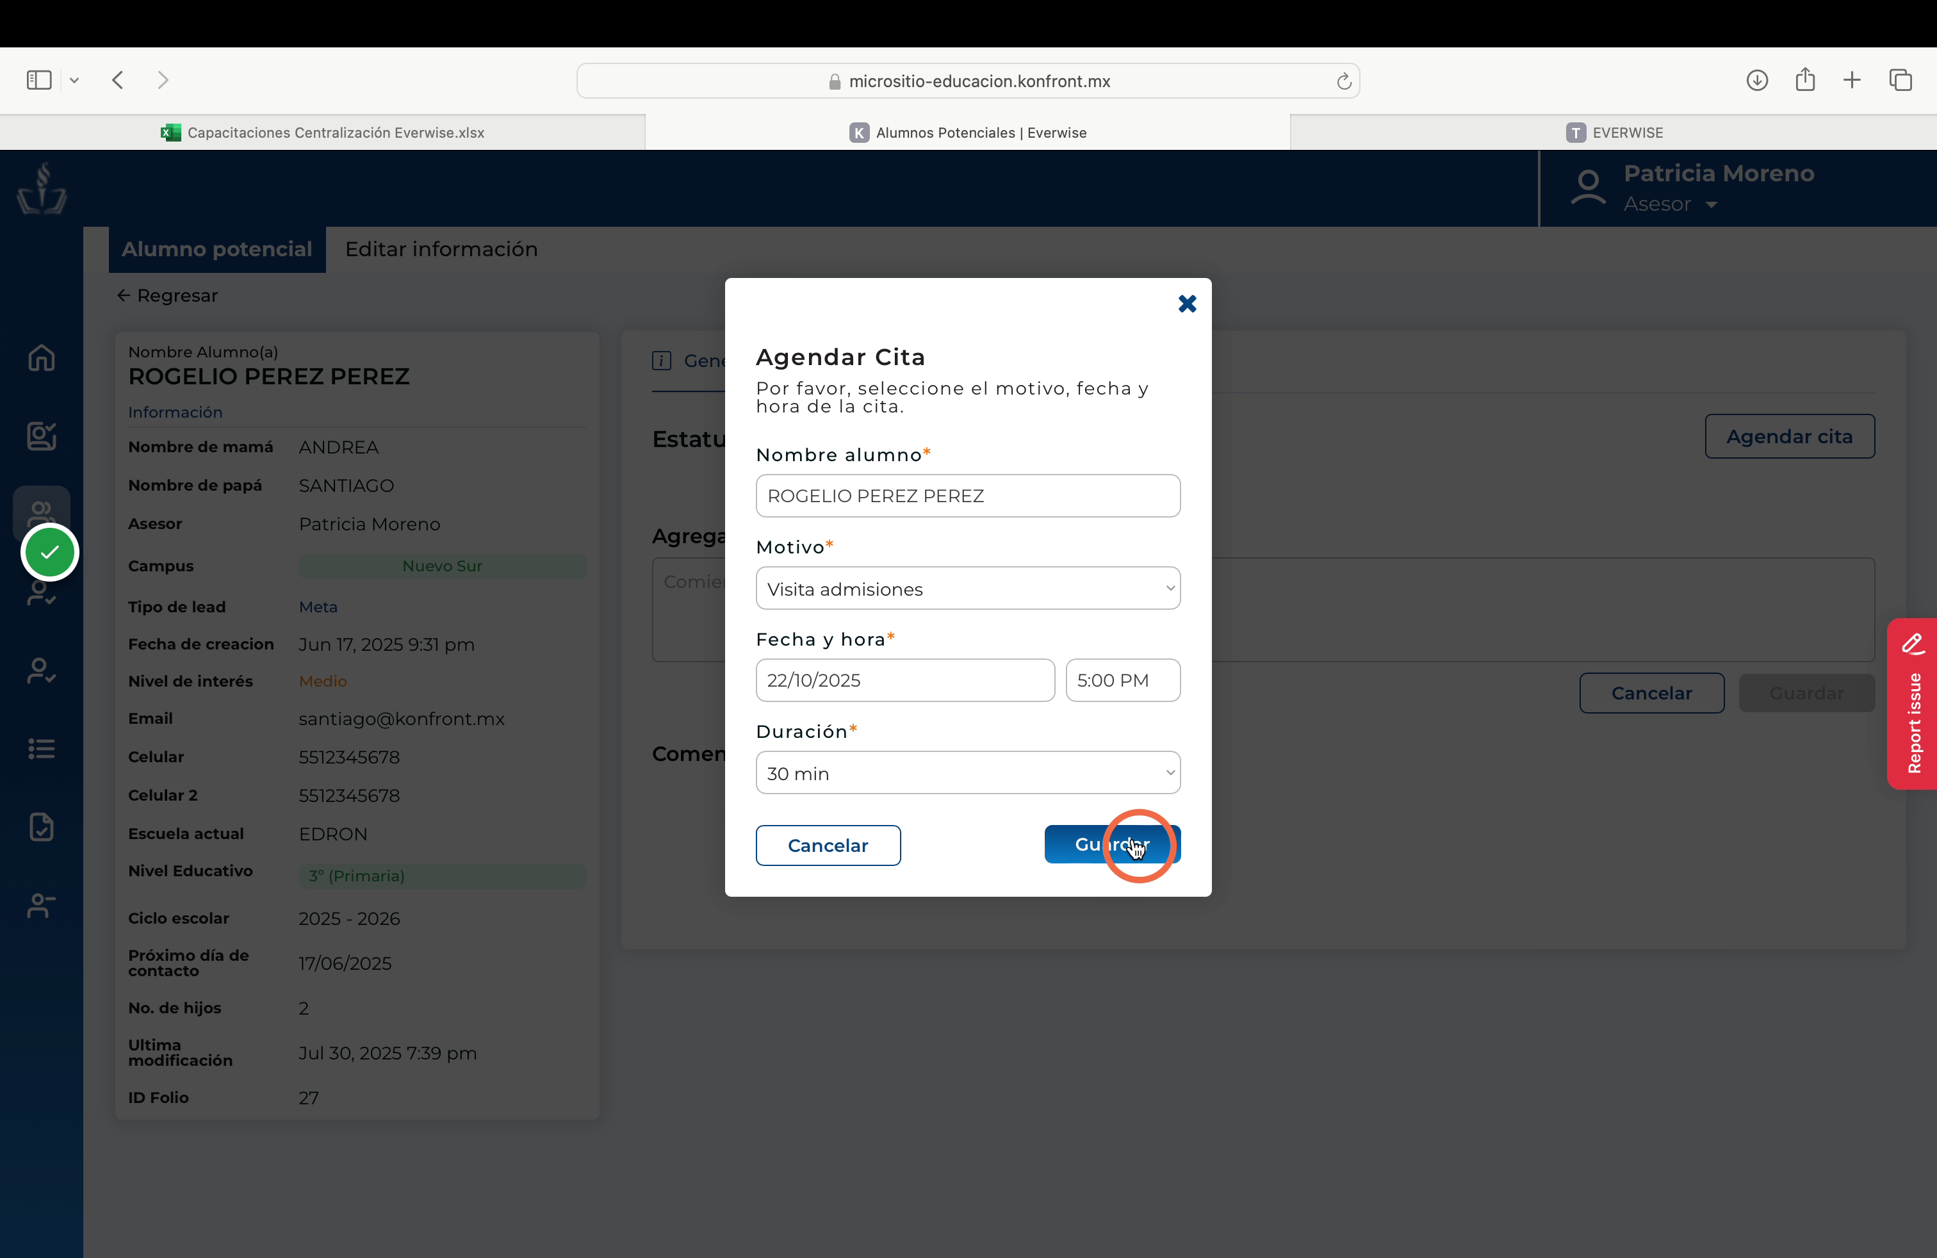Click the Safari address bar URL
Viewport: 1937px width, 1258px height.
coord(968,81)
